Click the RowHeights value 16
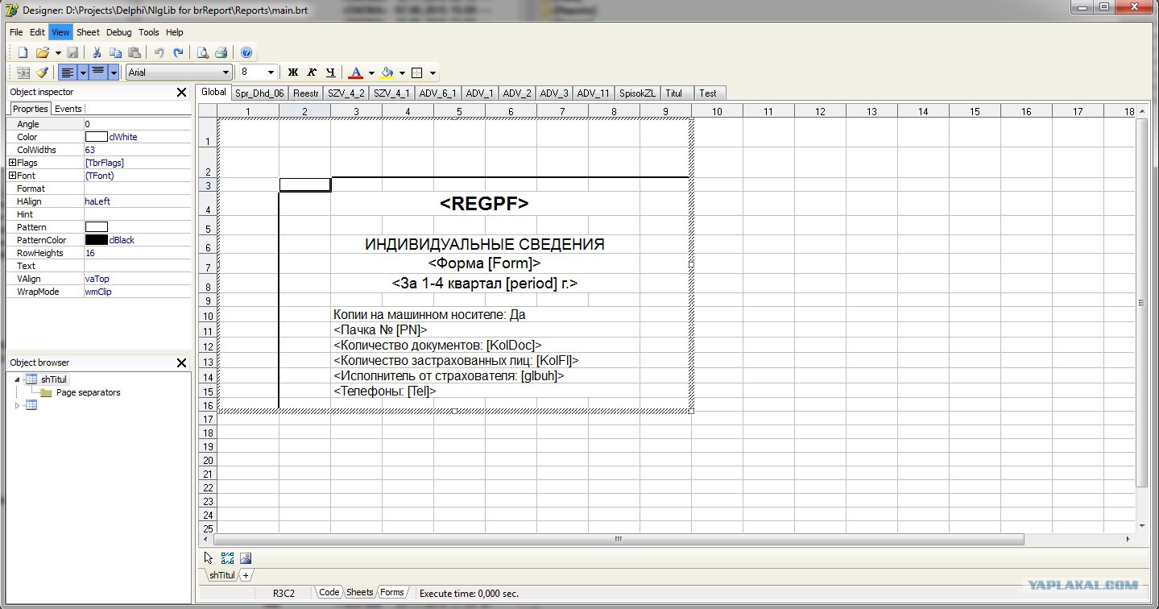1159x609 pixels. [x=89, y=253]
